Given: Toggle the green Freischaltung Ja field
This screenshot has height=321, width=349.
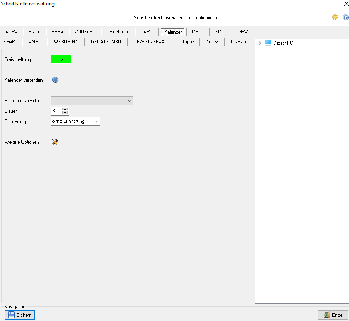Looking at the screenshot, I should coord(61,59).
